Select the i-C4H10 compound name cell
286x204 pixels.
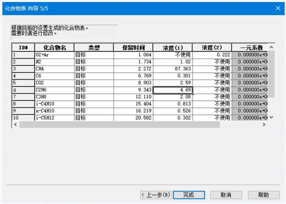pos(54,104)
